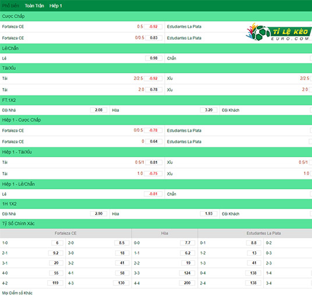This screenshot has width=312, height=296.
Task: Select FT Đội Nhà odds 2.08
Action: (98, 110)
